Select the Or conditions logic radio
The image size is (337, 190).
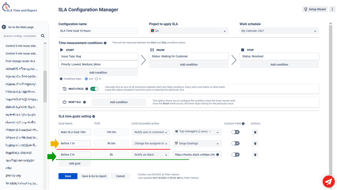tap(96, 79)
